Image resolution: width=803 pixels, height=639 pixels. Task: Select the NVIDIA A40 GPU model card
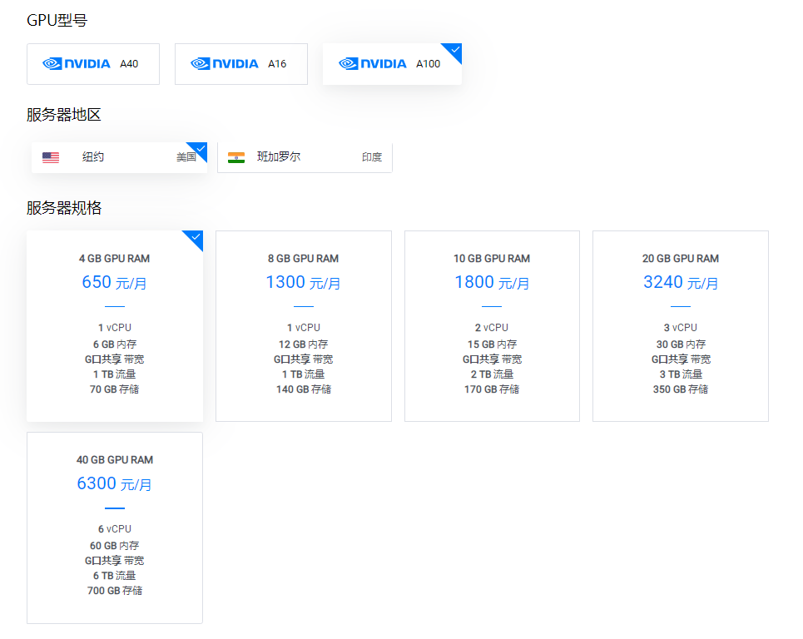point(93,64)
